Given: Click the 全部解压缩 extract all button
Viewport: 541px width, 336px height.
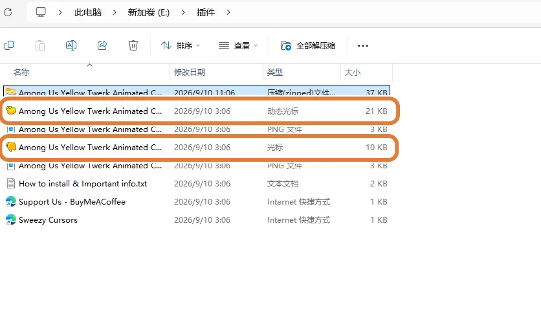Looking at the screenshot, I should coord(308,45).
